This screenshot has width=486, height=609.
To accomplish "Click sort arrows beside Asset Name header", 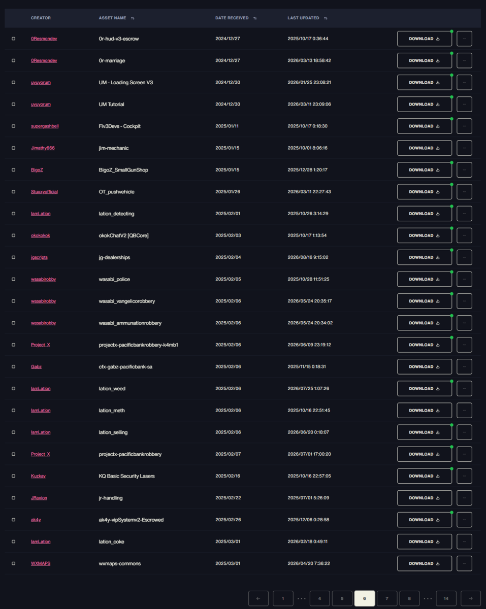I will (133, 18).
